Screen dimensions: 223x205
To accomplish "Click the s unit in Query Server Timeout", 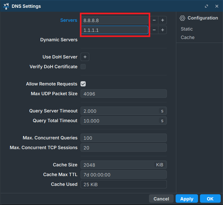I will pos(162,111).
